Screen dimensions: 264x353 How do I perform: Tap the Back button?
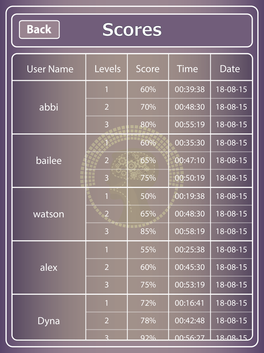pos(39,29)
